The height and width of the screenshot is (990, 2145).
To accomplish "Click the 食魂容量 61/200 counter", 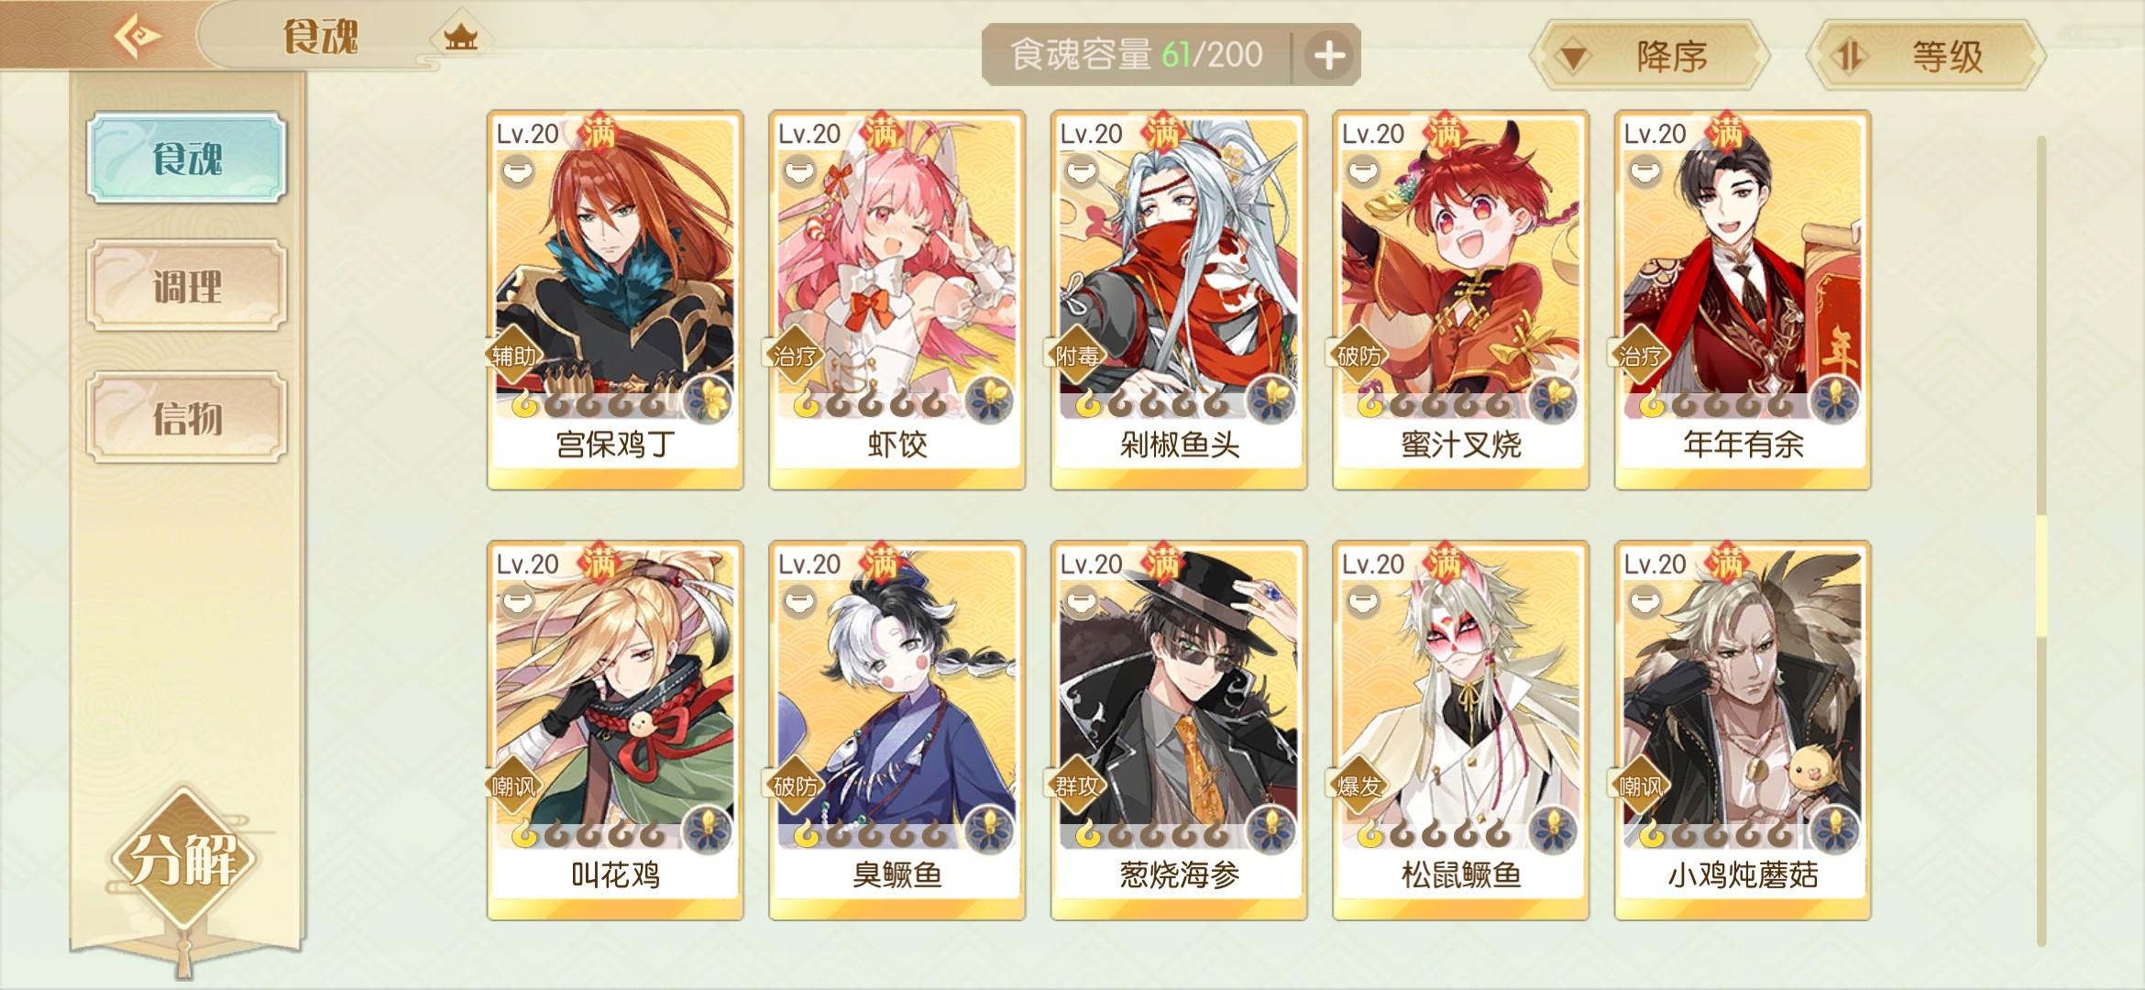I will 1137,55.
